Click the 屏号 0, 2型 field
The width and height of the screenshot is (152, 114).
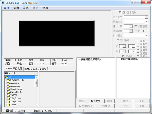(x=15, y=60)
